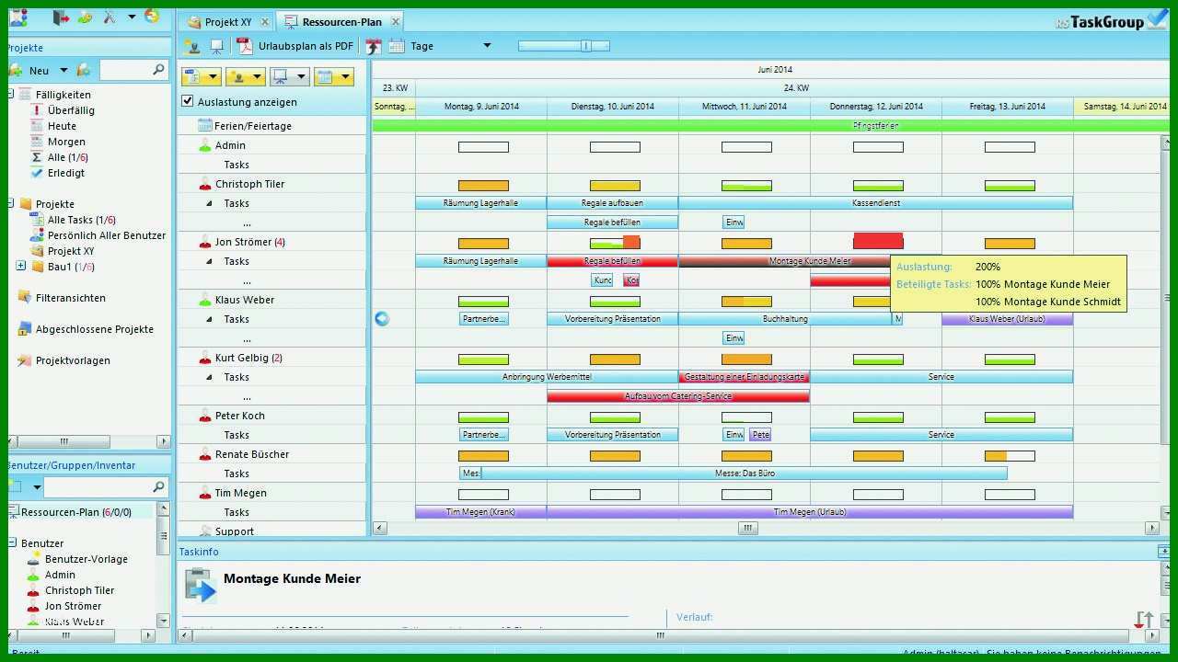
Task: Click Klaus Weber green user icon in plan
Action: pos(205,300)
